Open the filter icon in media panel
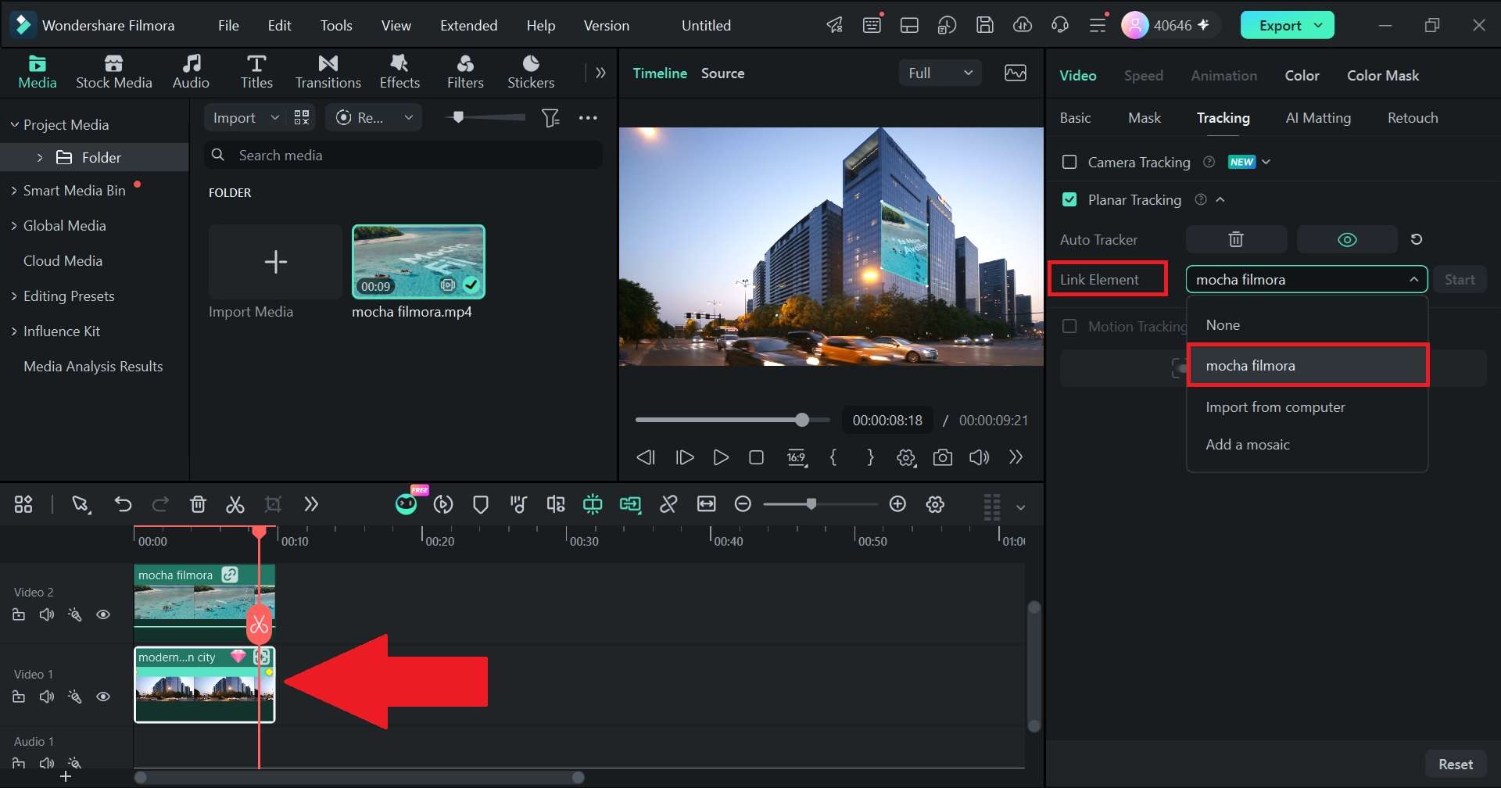Viewport: 1501px width, 788px height. 551,118
